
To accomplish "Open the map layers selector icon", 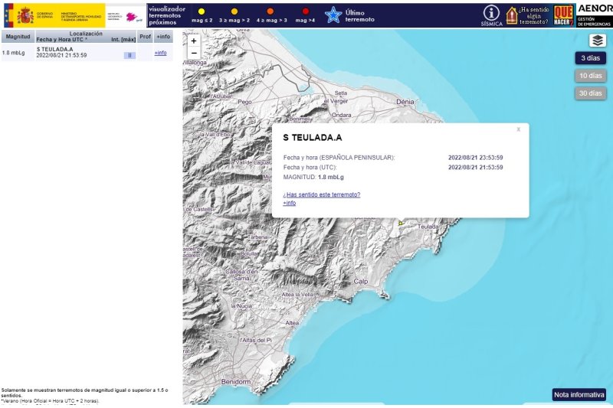I will 598,41.
